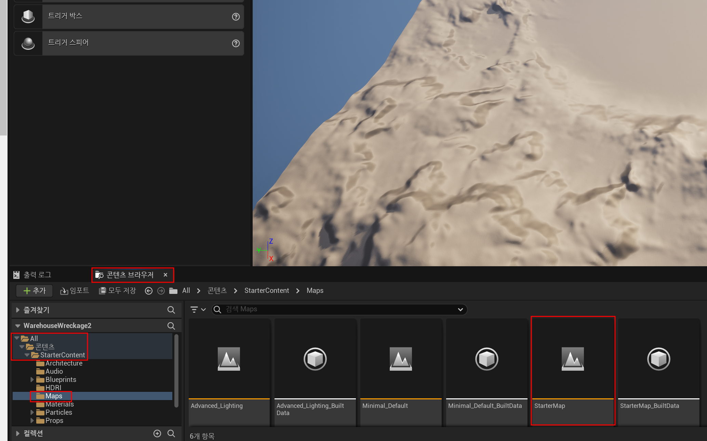Click the 임포트 button

click(75, 290)
